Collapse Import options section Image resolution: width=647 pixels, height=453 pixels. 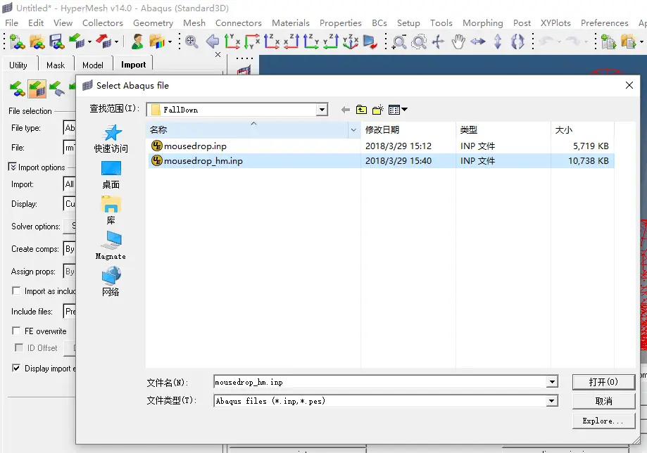click(x=13, y=167)
